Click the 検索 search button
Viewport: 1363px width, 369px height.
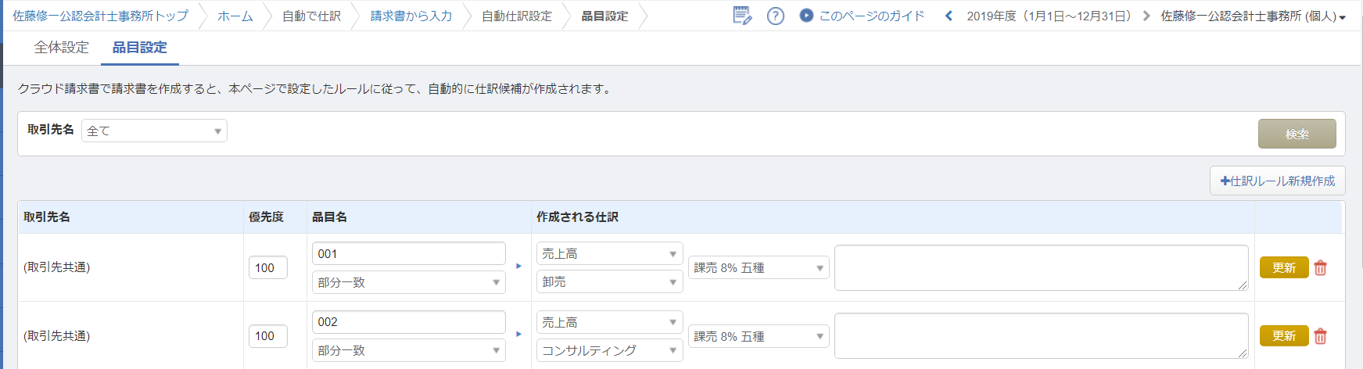point(1297,134)
